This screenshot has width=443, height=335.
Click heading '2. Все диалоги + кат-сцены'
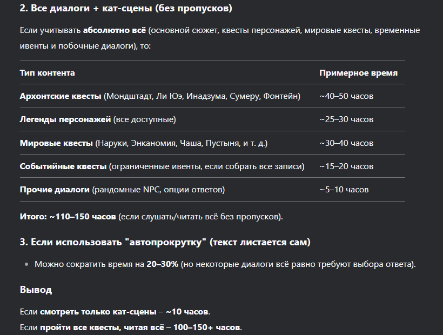126,8
